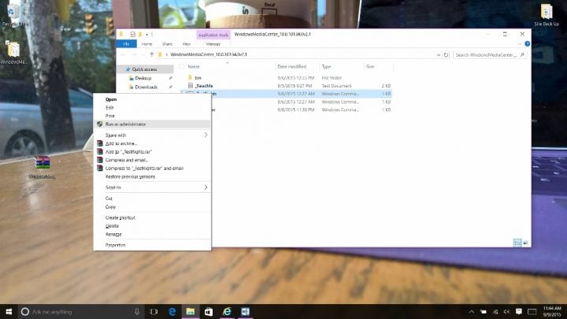567x319 pixels.
Task: Choose Delete in the context menu
Action: [152, 226]
